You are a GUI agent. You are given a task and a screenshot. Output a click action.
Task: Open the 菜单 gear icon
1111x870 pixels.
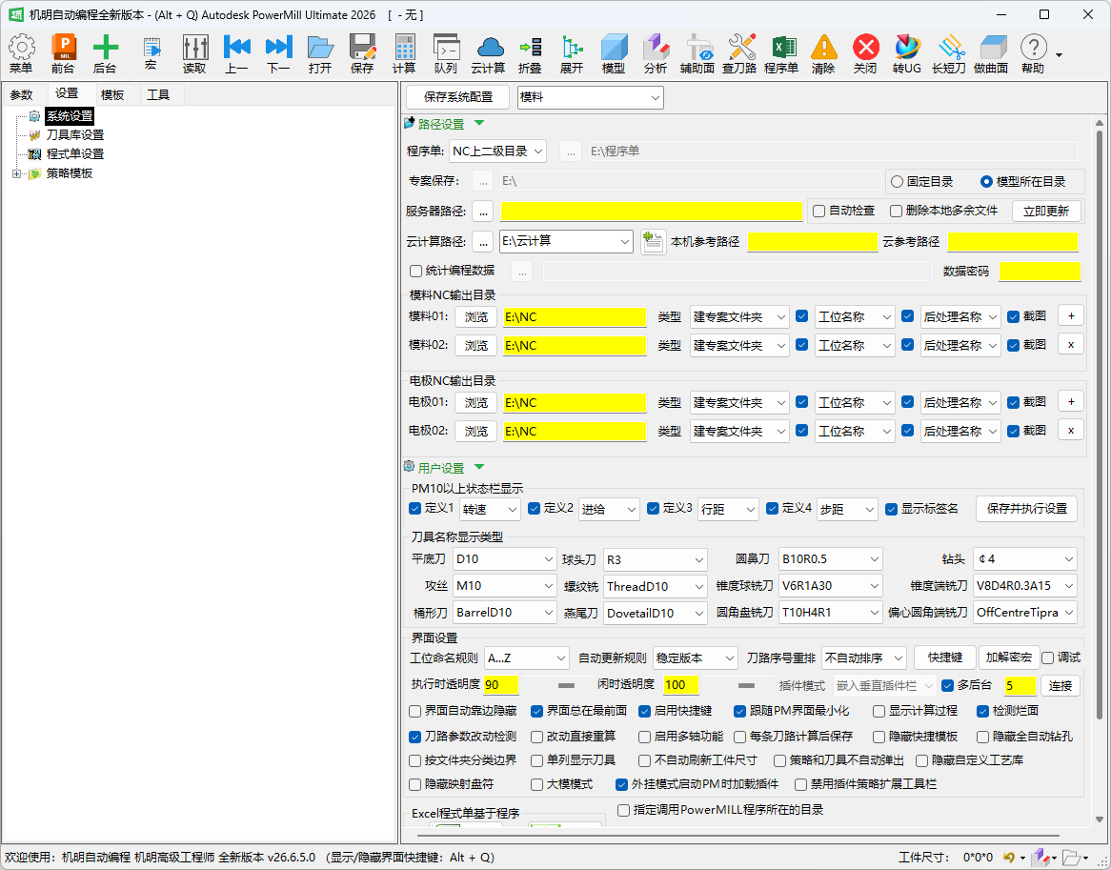pyautogui.click(x=21, y=54)
